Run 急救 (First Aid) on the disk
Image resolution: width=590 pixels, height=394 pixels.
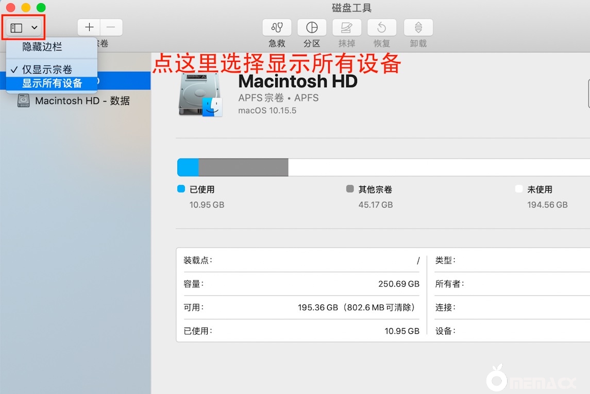pyautogui.click(x=277, y=32)
